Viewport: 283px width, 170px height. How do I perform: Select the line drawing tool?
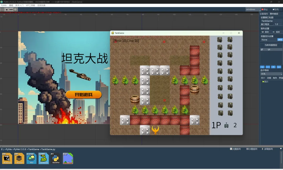pos(11,9)
